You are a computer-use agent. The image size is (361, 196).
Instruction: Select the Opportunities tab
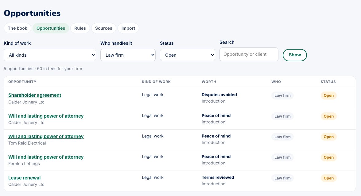51,28
